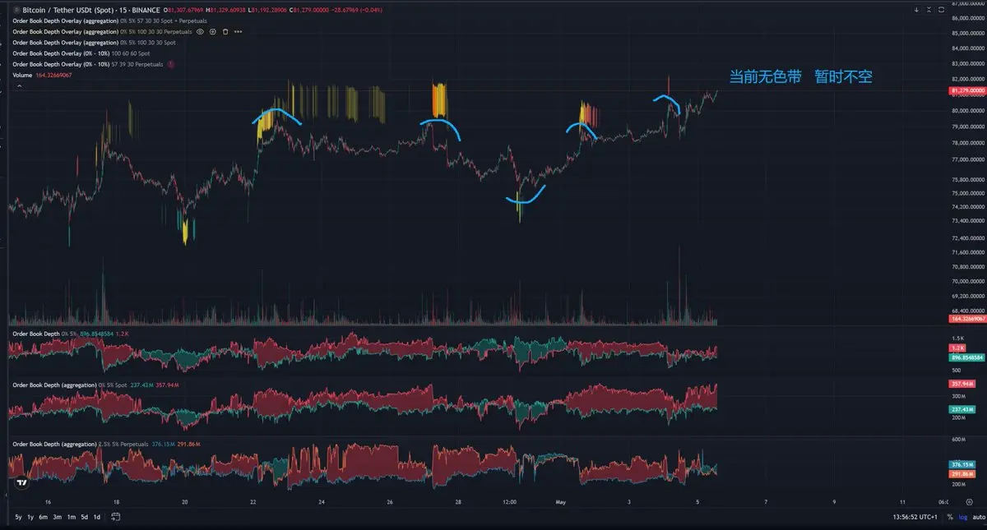Click the May label on the time axis
The width and height of the screenshot is (987, 530).
(x=561, y=501)
